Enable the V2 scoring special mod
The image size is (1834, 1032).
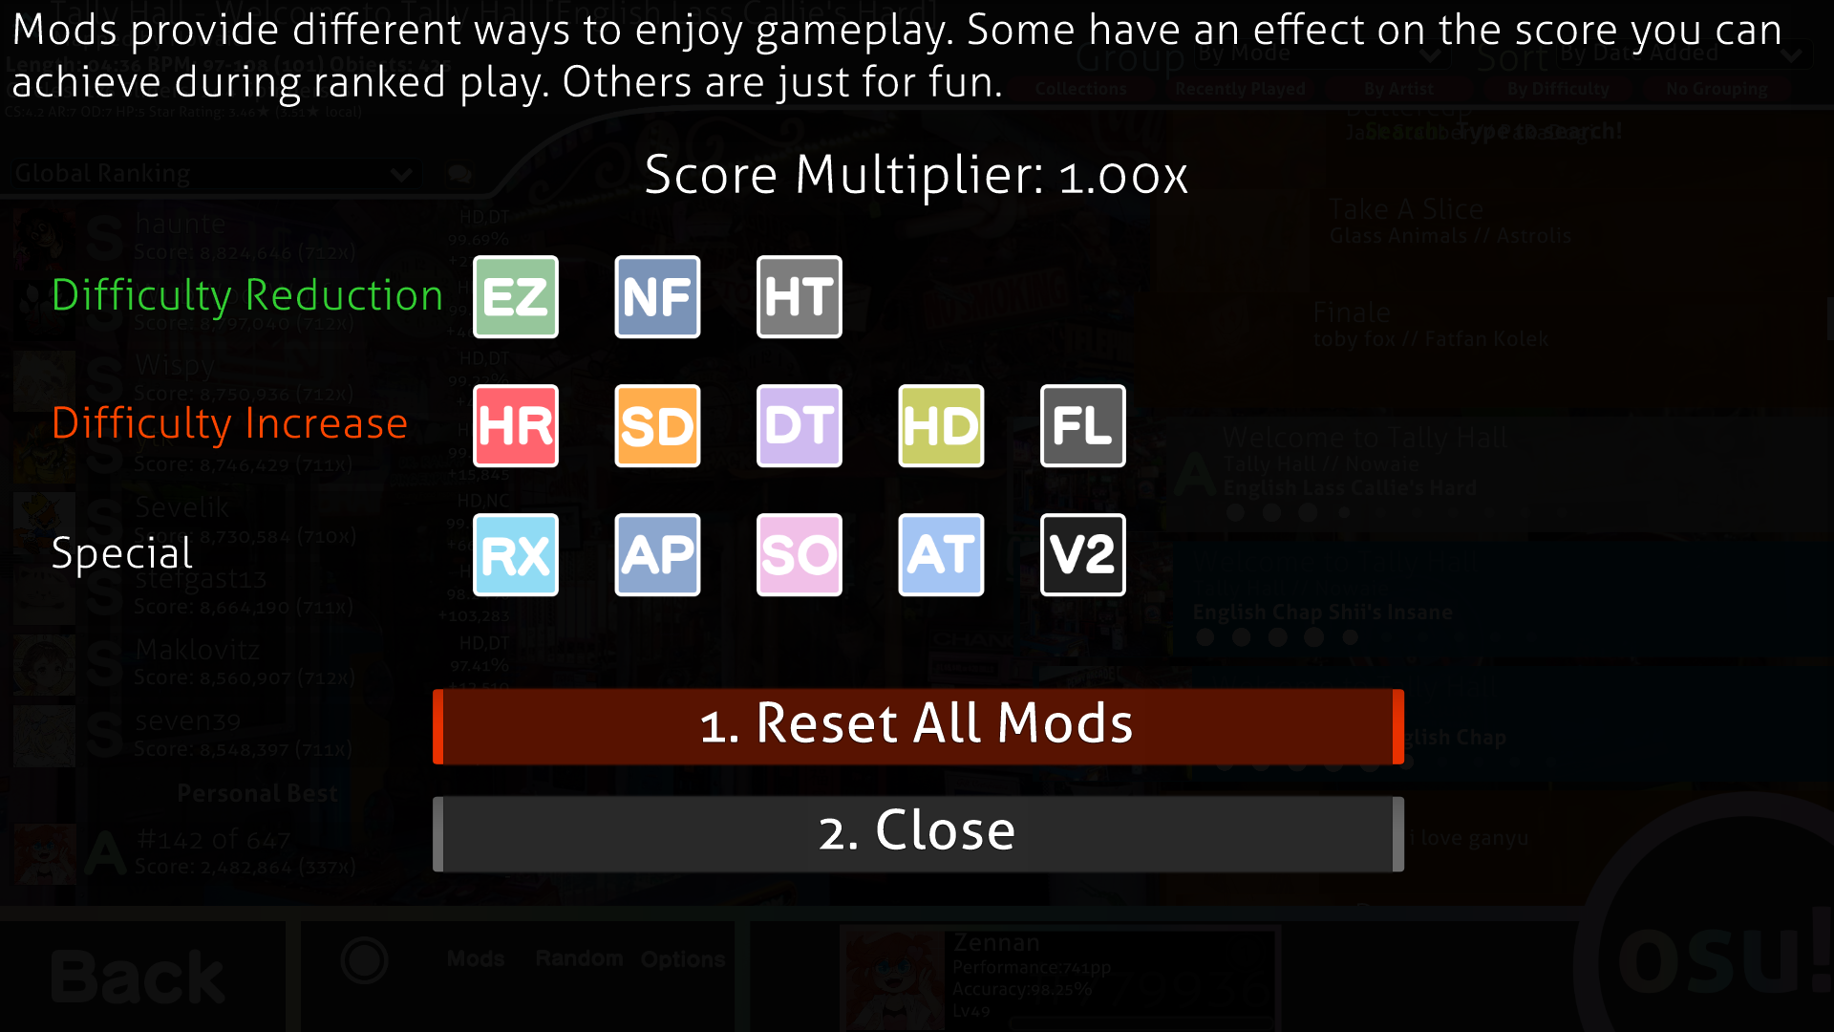tap(1080, 552)
